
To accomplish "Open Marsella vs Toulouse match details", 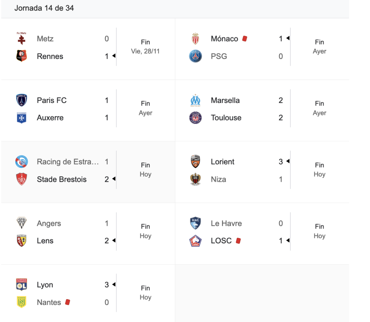I will 319,108.
